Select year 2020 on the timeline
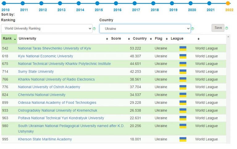The width and height of the screenshot is (237, 149). pos(191,3)
